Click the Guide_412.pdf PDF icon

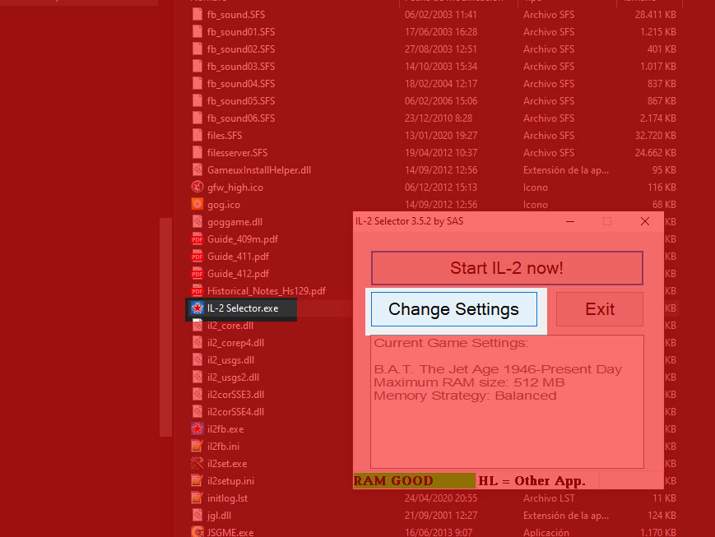[197, 274]
